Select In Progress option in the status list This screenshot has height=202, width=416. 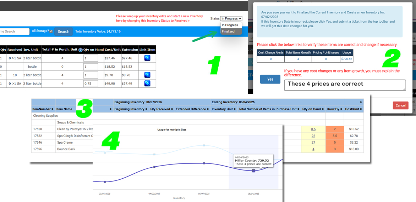point(230,25)
